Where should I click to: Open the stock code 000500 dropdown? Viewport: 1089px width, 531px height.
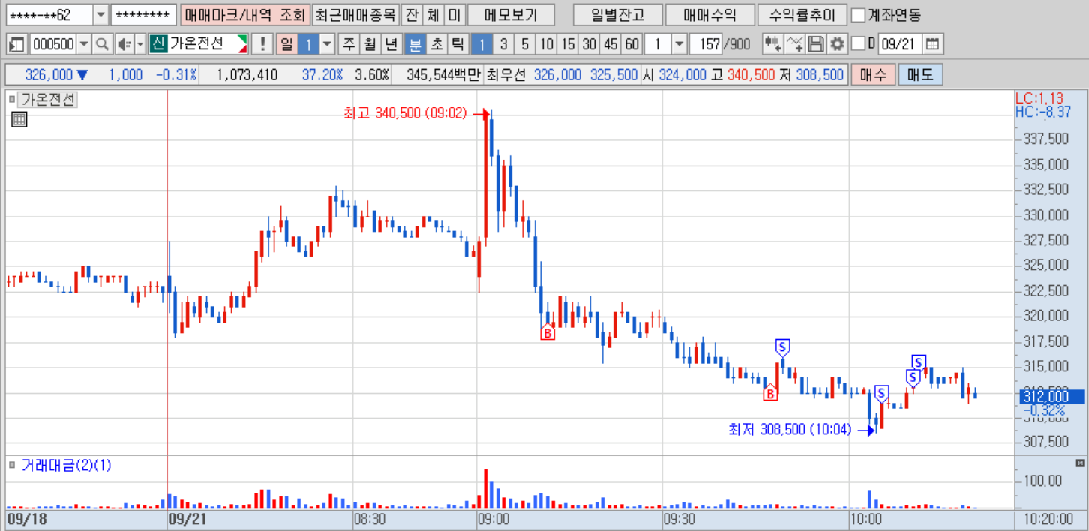[83, 44]
